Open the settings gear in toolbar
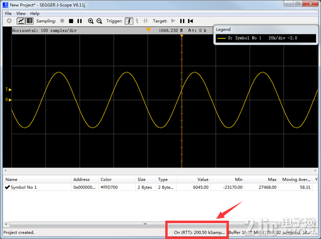This screenshot has width=321, height=239. tap(9, 21)
